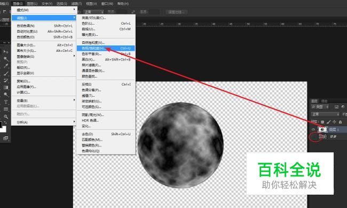Select the Rectangle shape tool
This screenshot has height=208, width=347.
(x=6, y=109)
